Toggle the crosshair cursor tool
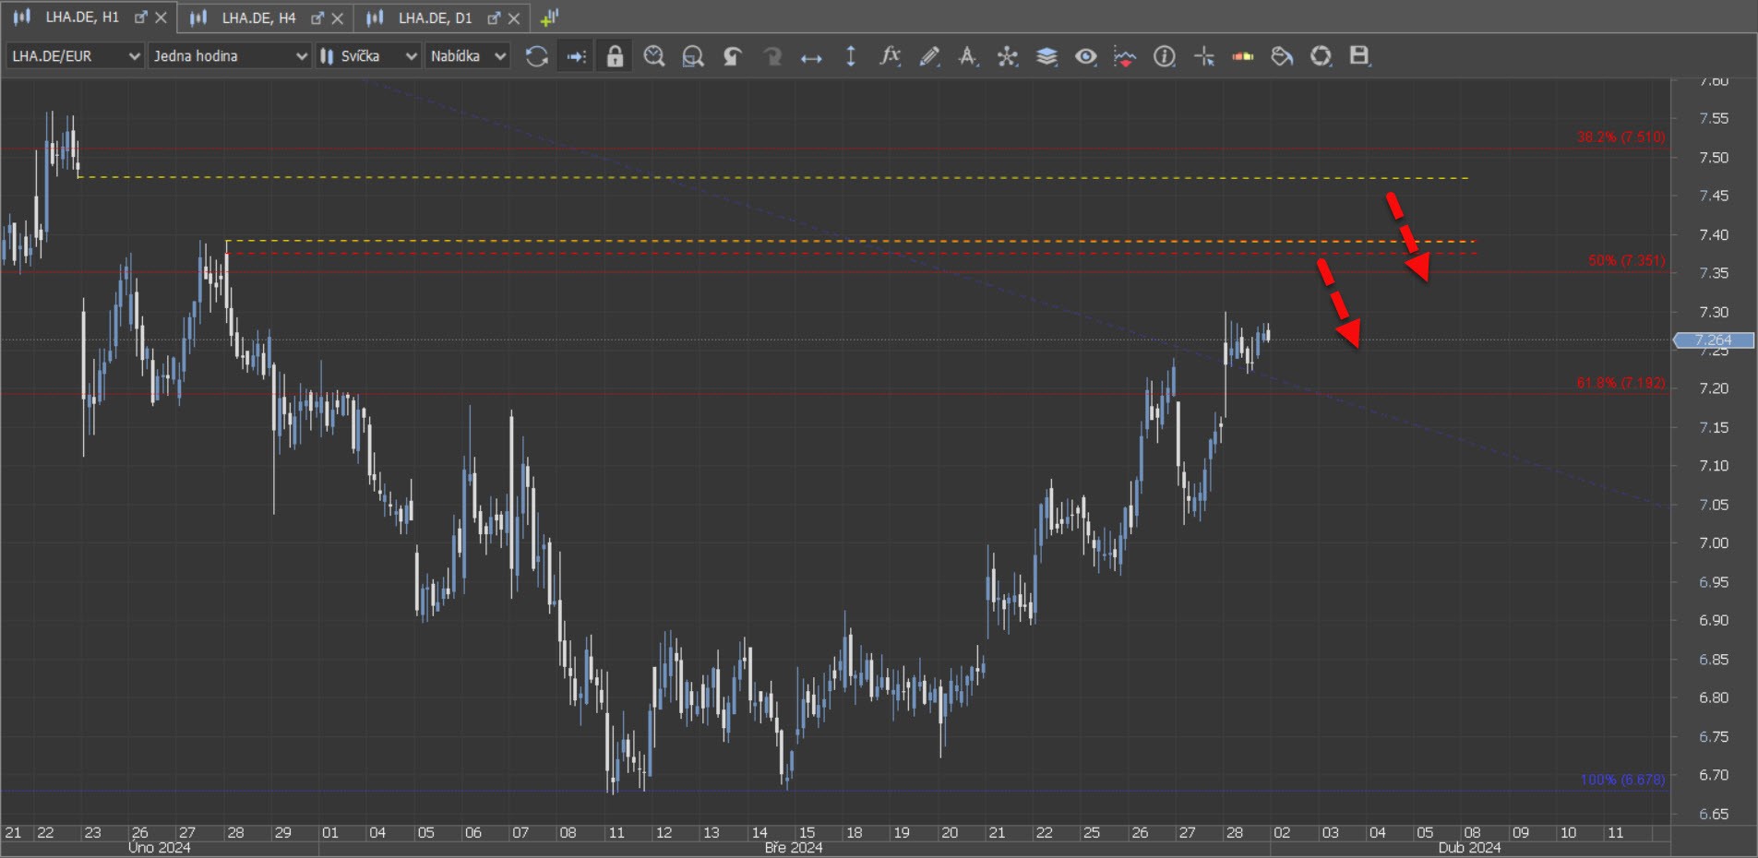 1204,56
